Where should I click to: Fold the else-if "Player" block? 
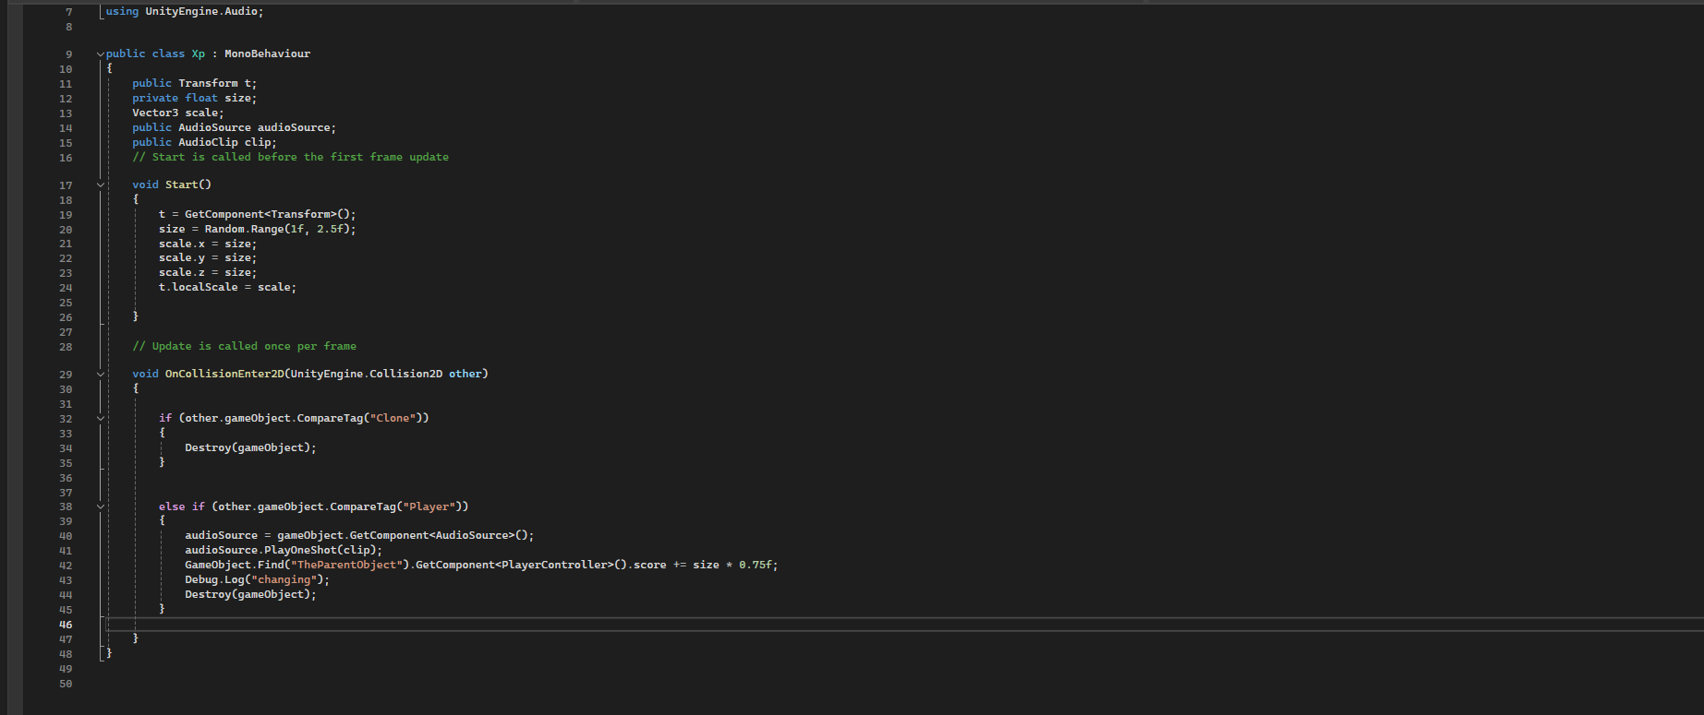100,507
